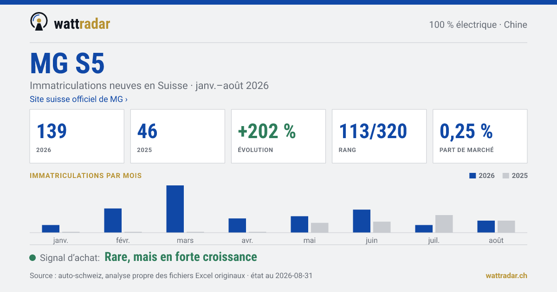Click the janv. axis label
557x292 pixels.
pos(61,240)
